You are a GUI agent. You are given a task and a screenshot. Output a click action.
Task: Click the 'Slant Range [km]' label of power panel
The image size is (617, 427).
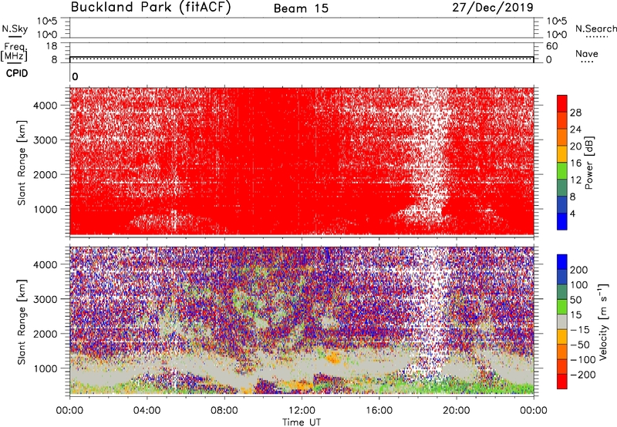tap(22, 163)
